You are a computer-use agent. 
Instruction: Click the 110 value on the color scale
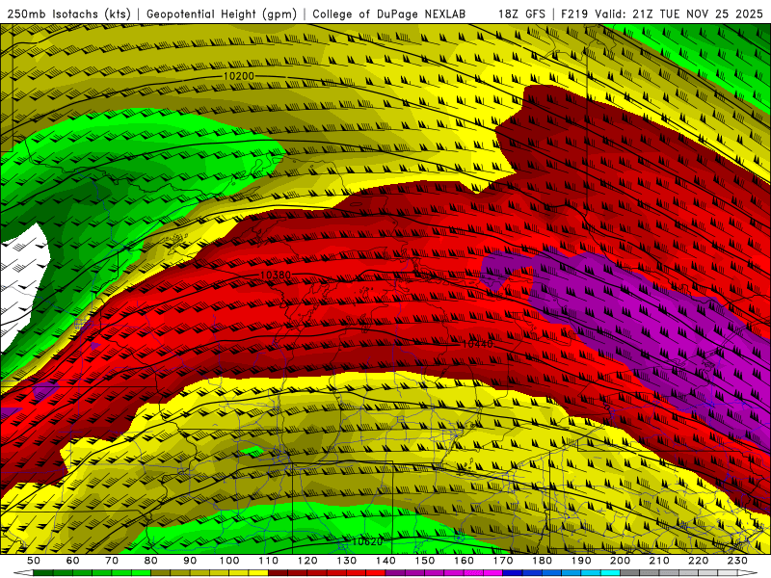click(269, 561)
